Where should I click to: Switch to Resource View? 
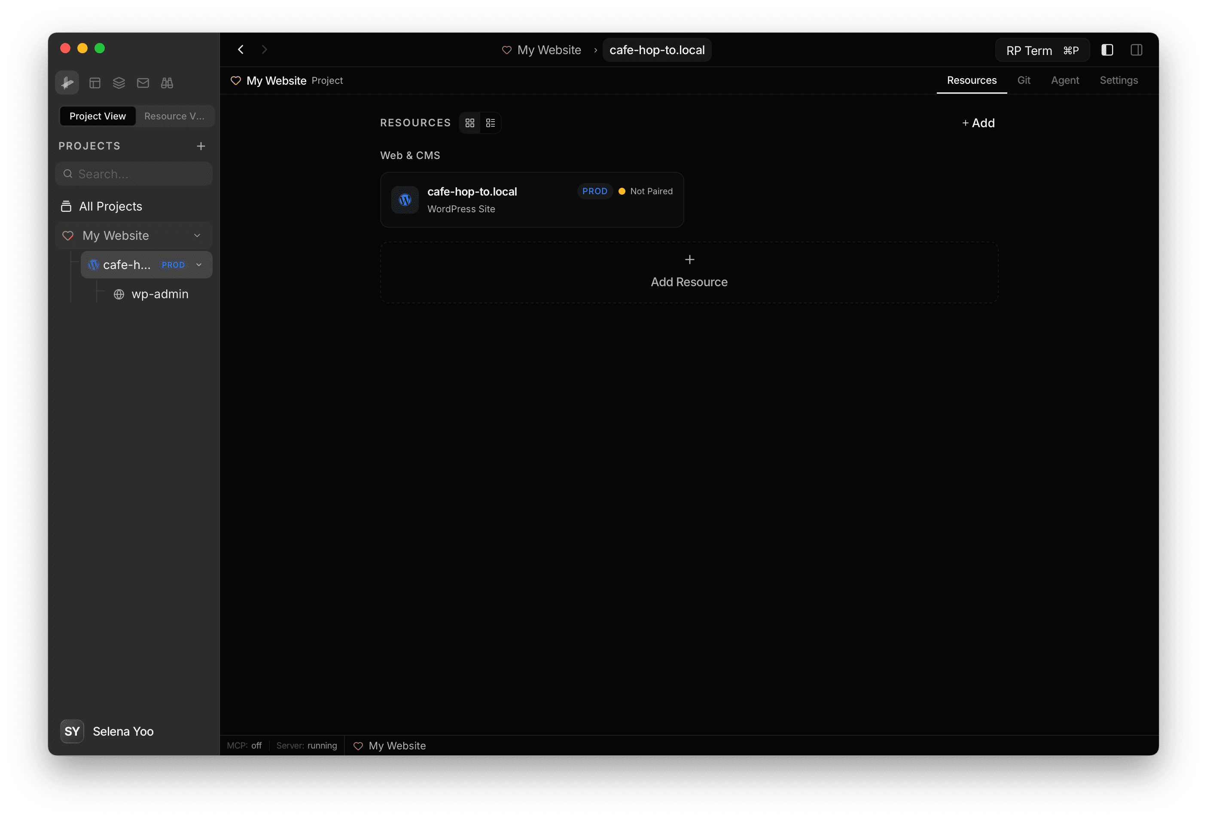pos(174,116)
